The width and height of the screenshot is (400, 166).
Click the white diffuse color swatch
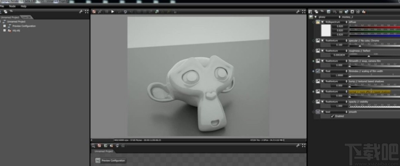click(326, 30)
